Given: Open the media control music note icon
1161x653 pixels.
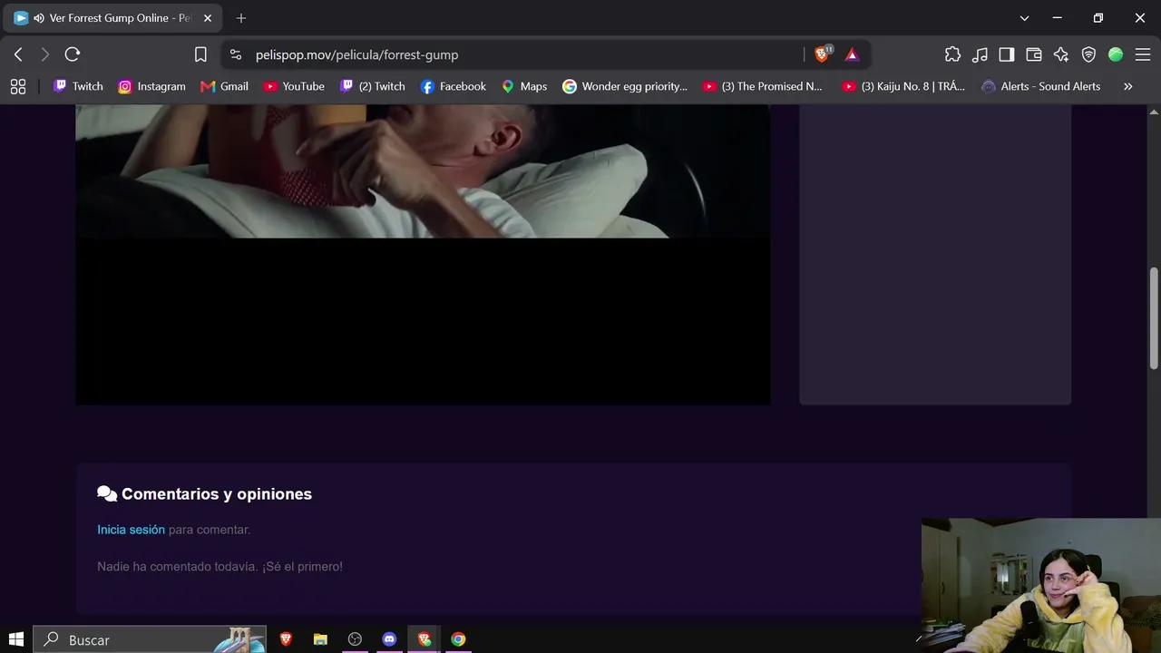Looking at the screenshot, I should coord(980,54).
